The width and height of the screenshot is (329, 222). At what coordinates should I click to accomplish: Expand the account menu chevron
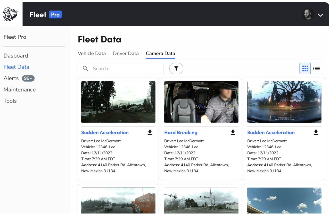point(320,15)
